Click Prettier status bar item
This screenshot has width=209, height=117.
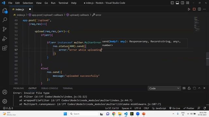(189, 108)
